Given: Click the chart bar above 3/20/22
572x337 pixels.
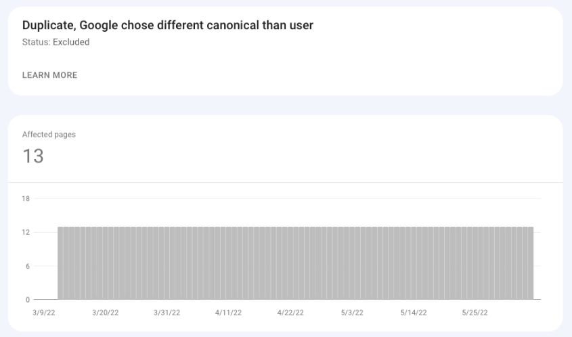Looking at the screenshot, I should pyautogui.click(x=106, y=263).
